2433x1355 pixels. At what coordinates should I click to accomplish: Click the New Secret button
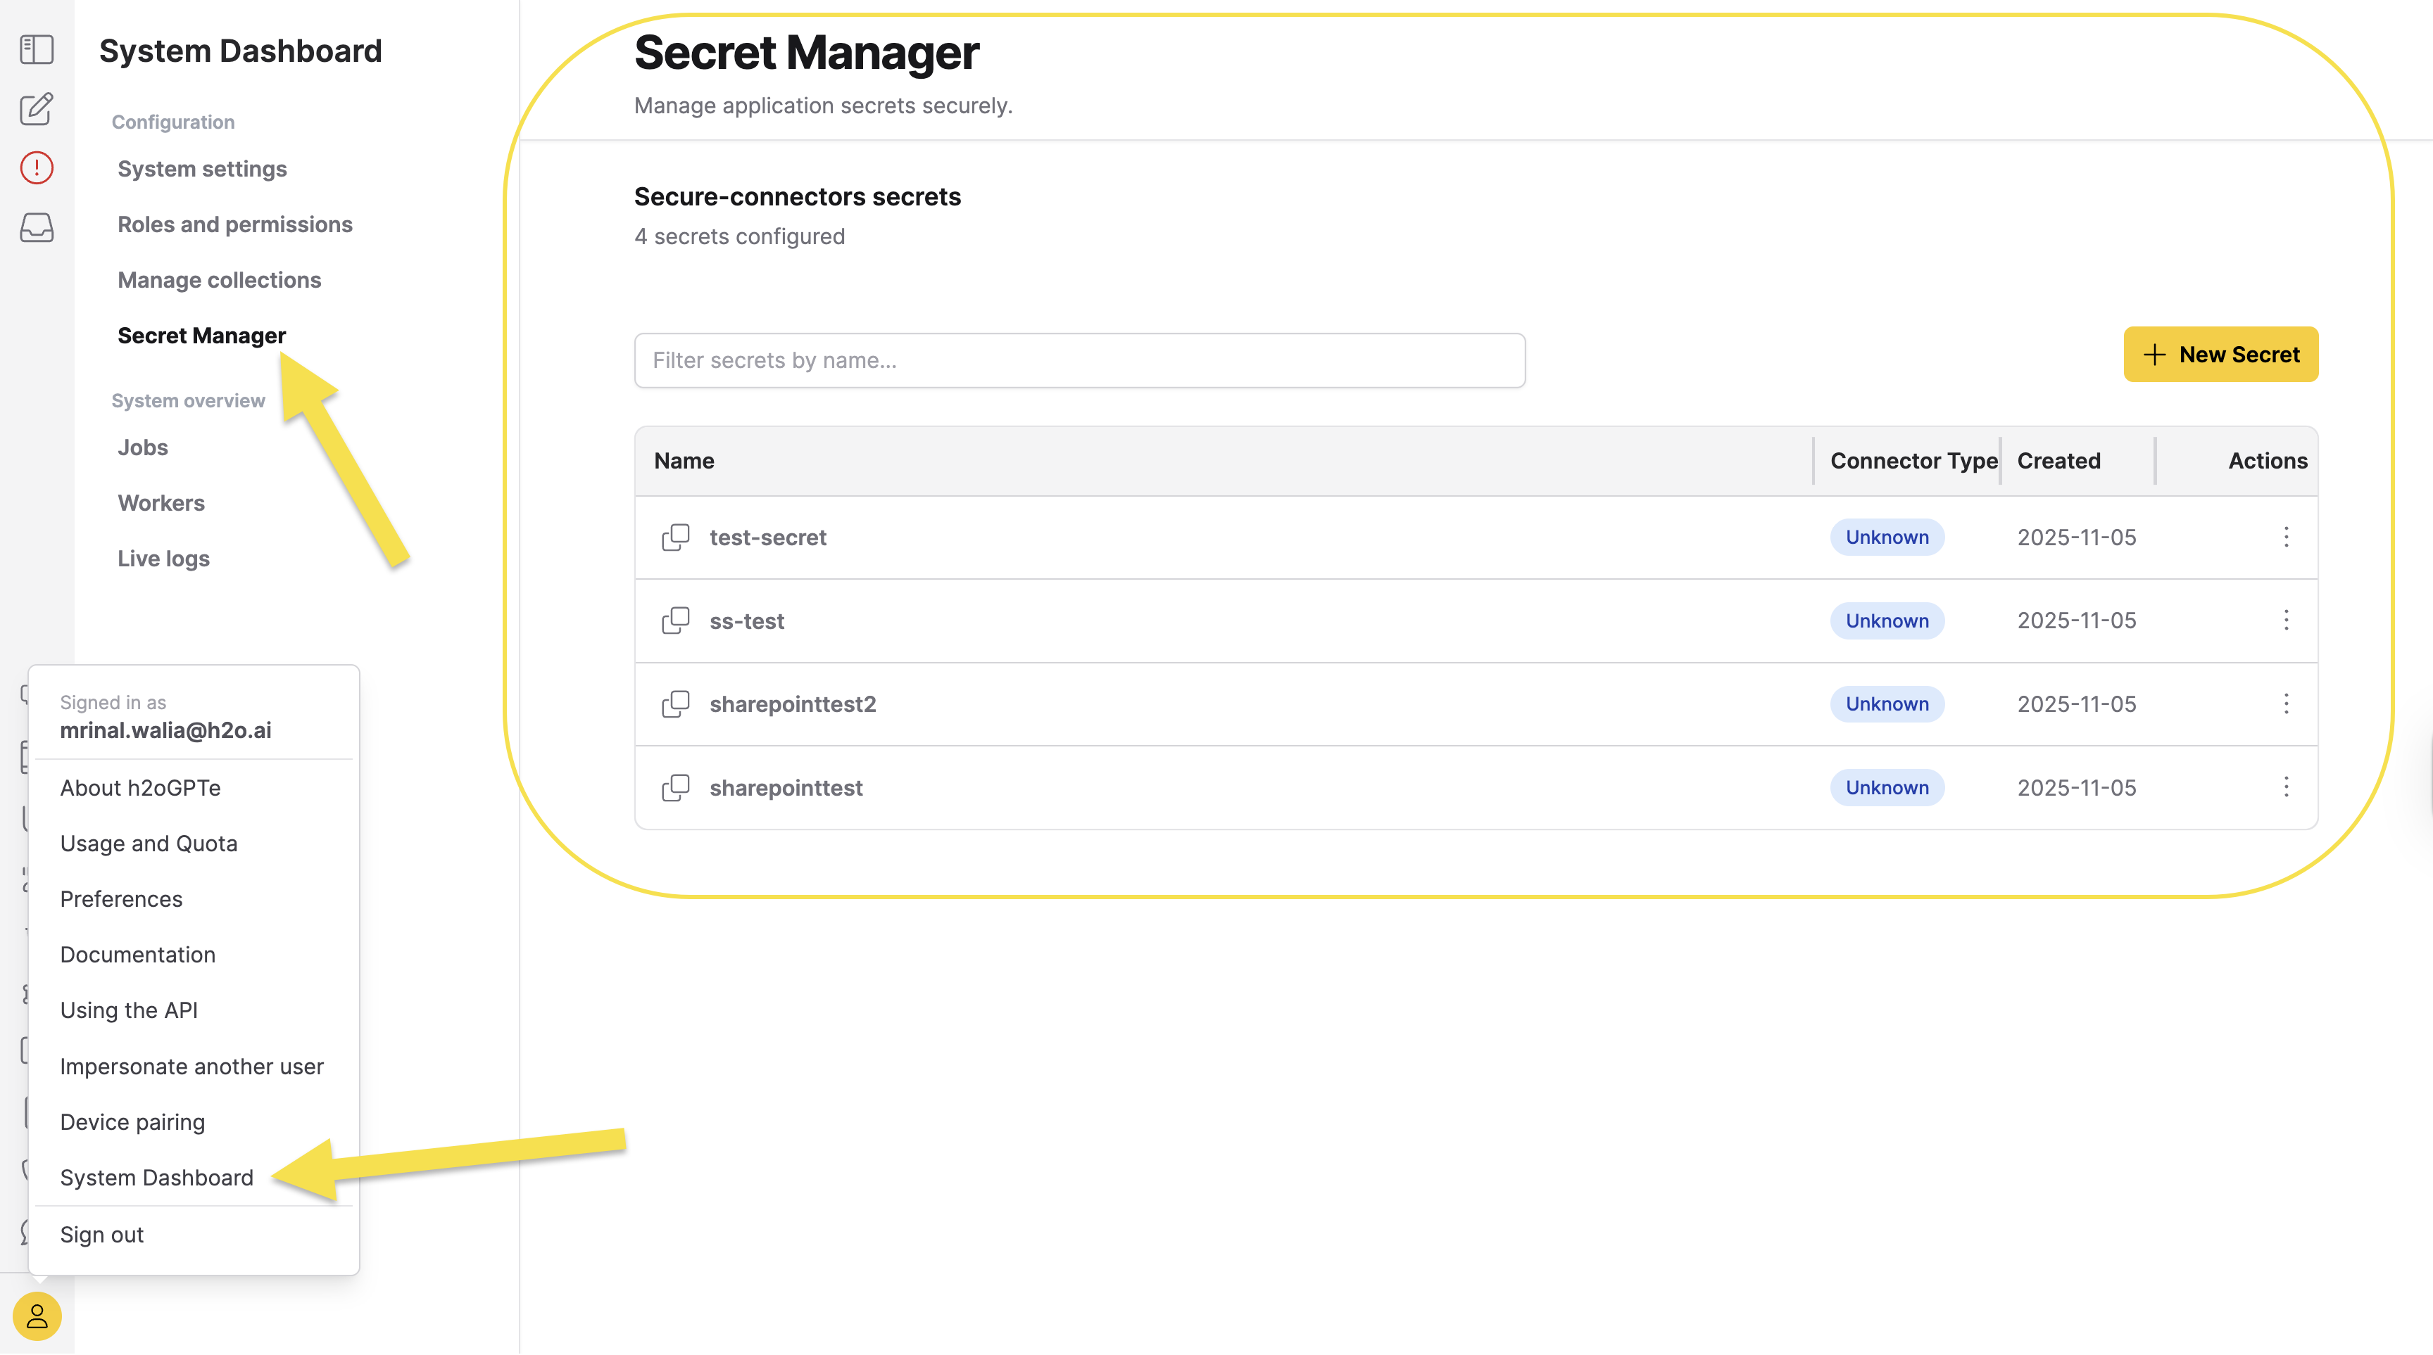(2220, 354)
